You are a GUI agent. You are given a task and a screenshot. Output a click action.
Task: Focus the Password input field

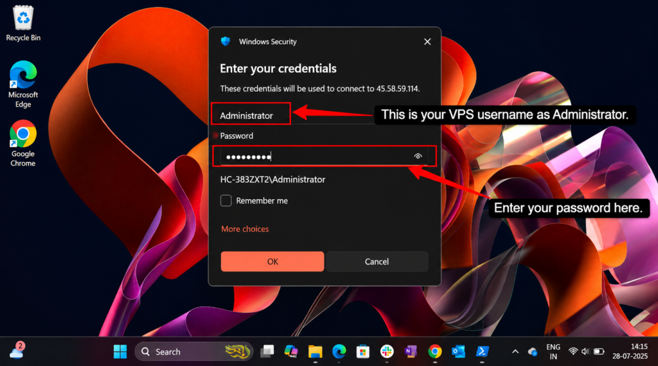coord(324,157)
